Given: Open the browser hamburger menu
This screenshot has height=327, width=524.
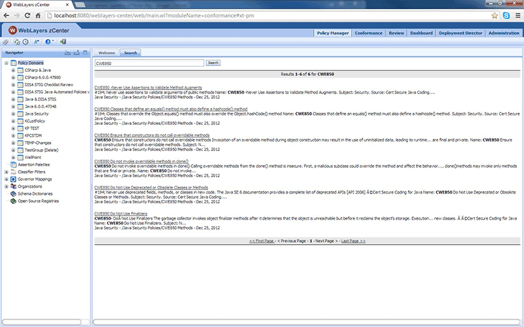Looking at the screenshot, I should (x=517, y=15).
